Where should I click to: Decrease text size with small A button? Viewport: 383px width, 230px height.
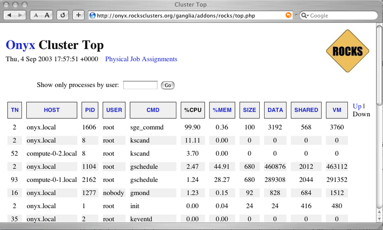36,15
